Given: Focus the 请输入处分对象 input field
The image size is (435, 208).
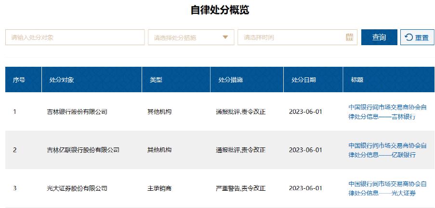Looking at the screenshot, I should 75,37.
